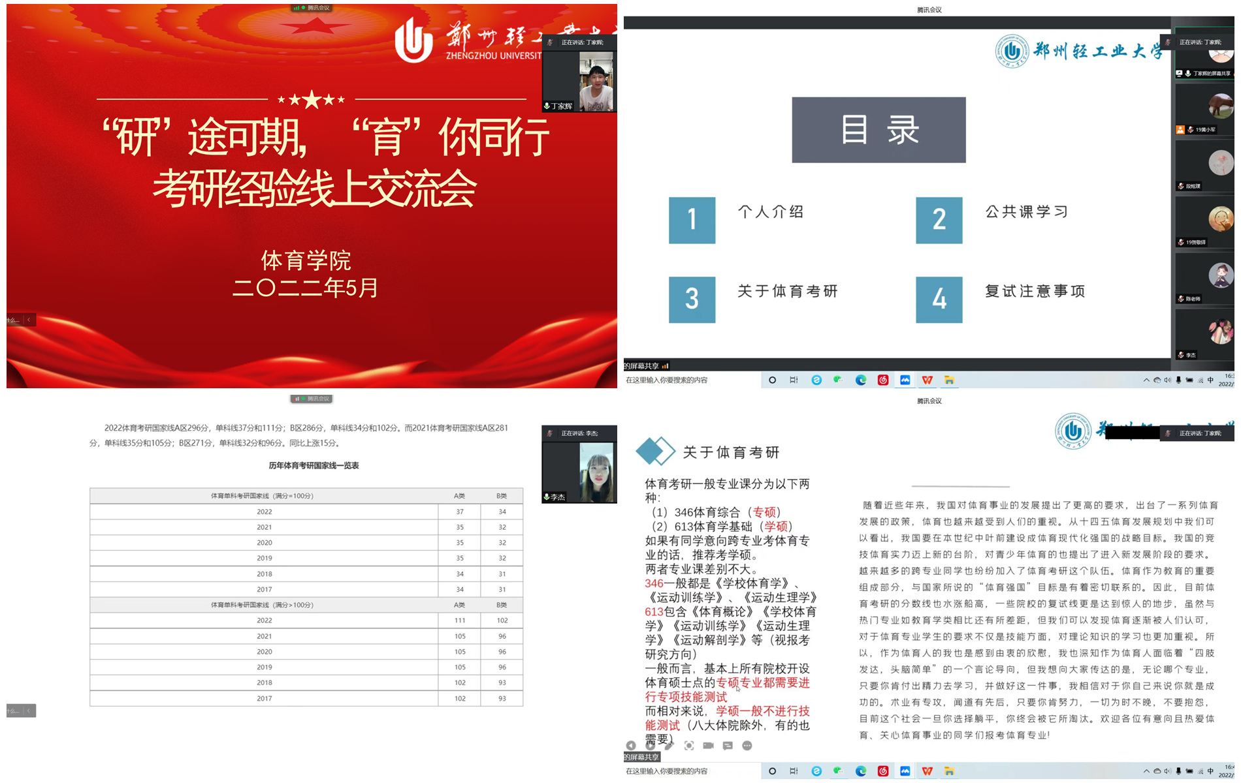Select the 关于体育考研 agenda item
Viewport: 1241px width, 783px height.
787,292
